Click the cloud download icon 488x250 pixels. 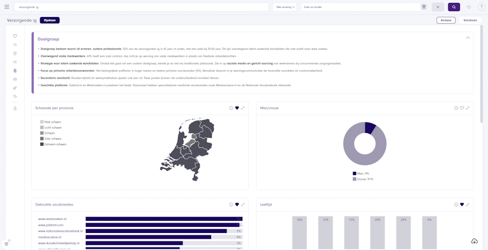[475, 241]
